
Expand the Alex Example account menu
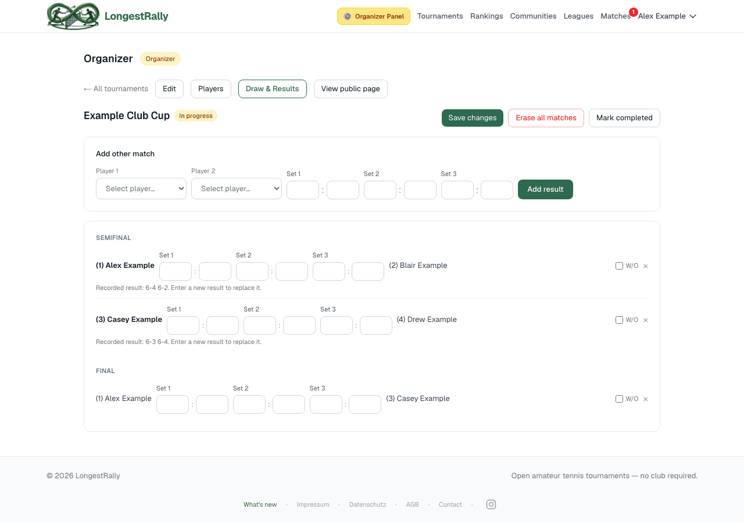click(667, 16)
